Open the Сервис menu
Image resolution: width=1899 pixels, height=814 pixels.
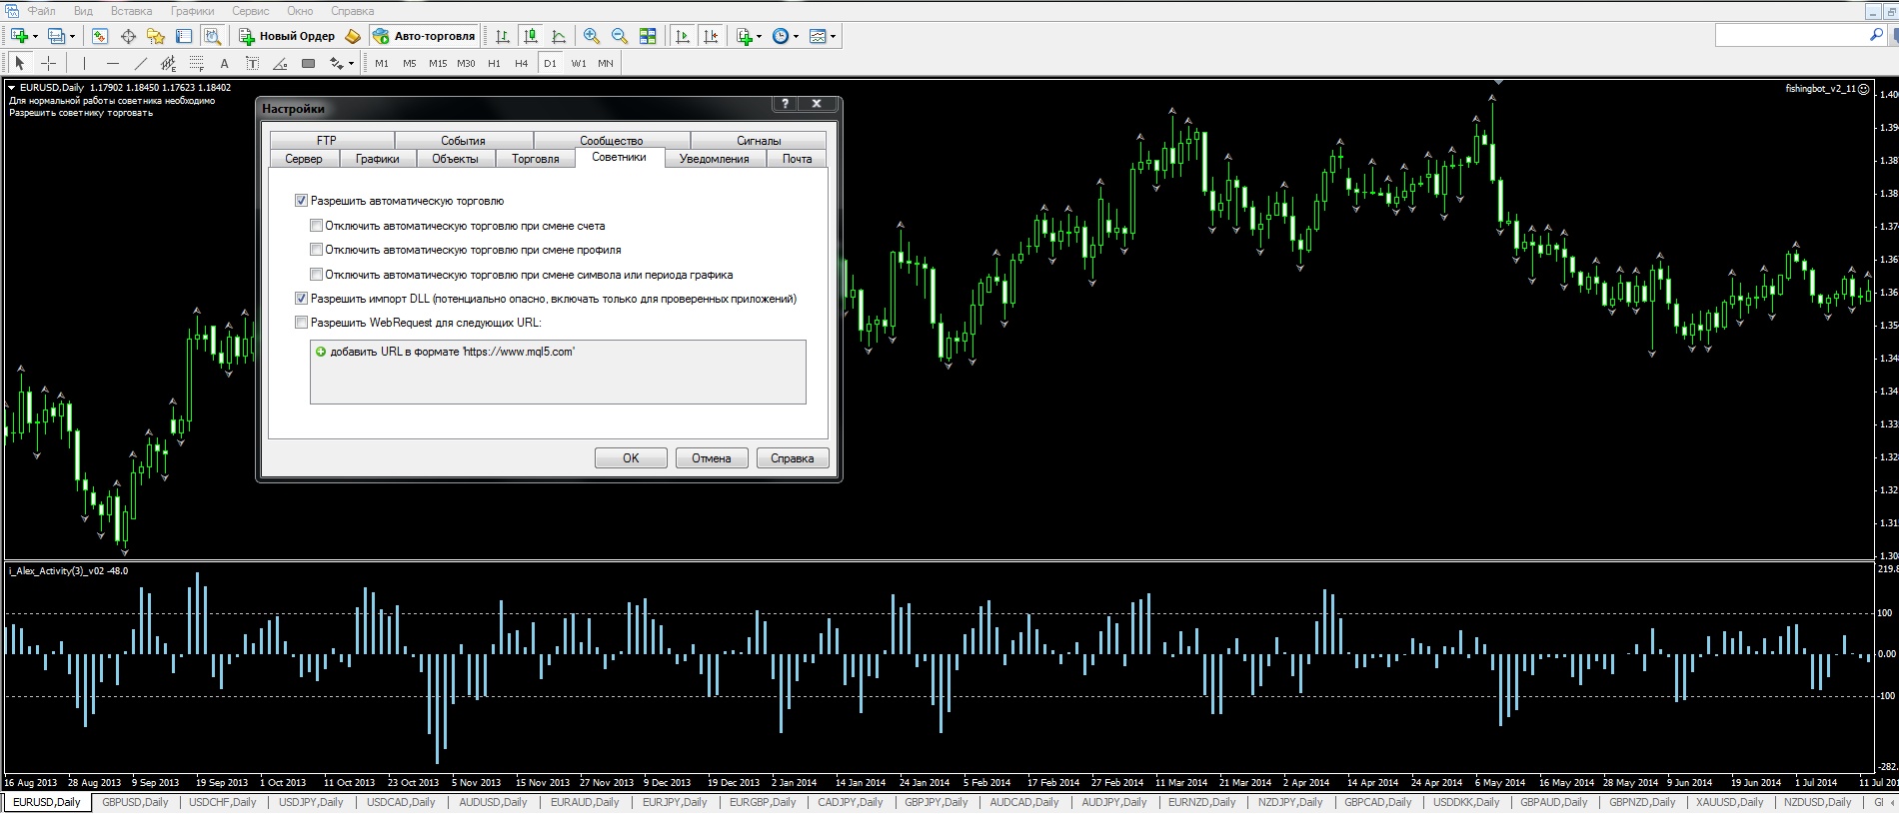point(250,11)
